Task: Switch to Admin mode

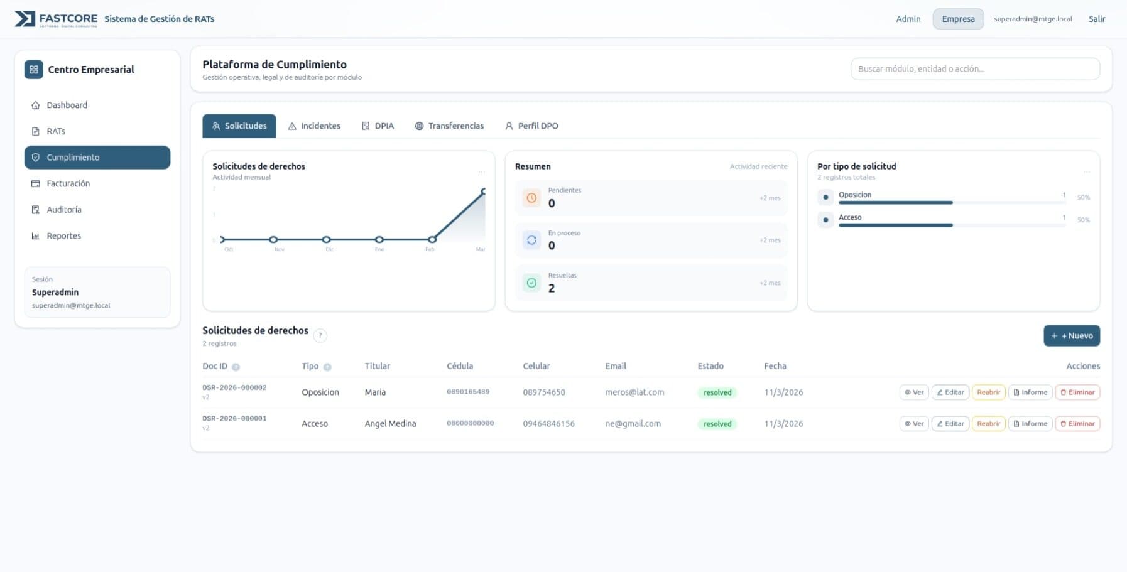Action: [908, 19]
